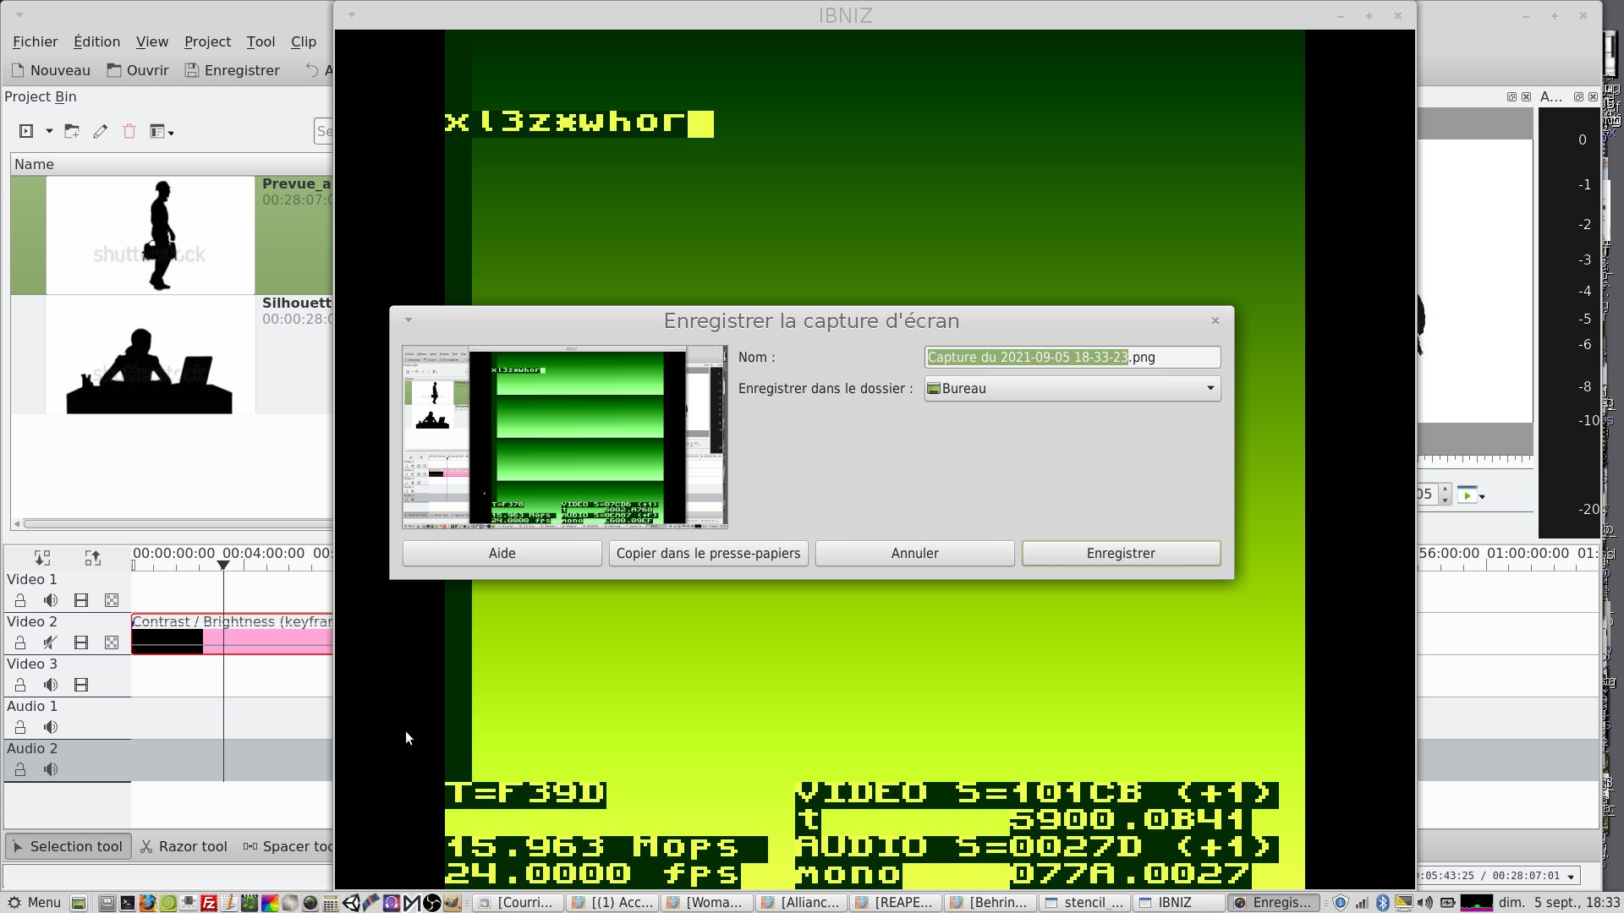The width and height of the screenshot is (1624, 913).
Task: Hide video on Video 3 track filmstrip icon
Action: 81,685
